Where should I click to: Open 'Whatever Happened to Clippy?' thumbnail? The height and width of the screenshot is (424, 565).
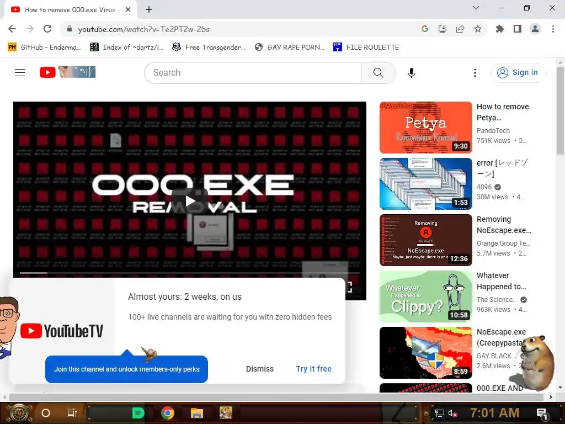coord(425,296)
